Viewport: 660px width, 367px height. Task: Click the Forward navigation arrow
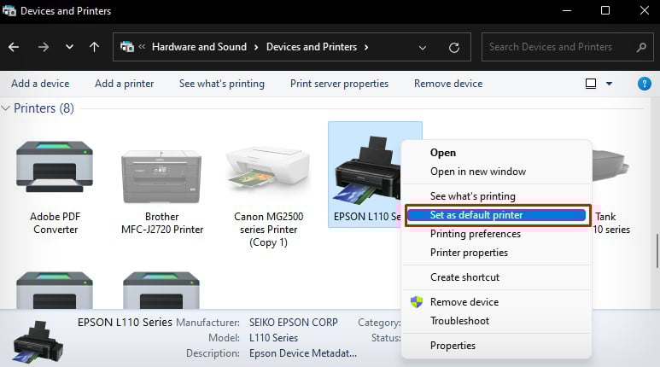click(42, 47)
